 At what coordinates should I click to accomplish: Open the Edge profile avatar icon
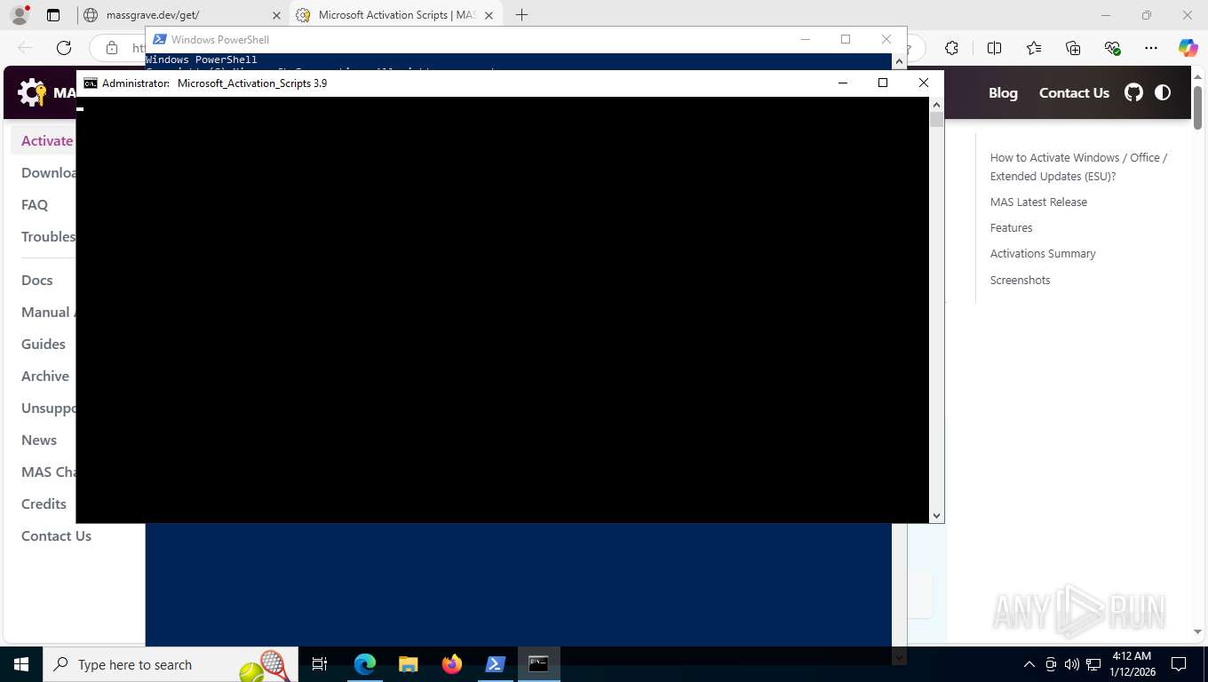[20, 15]
